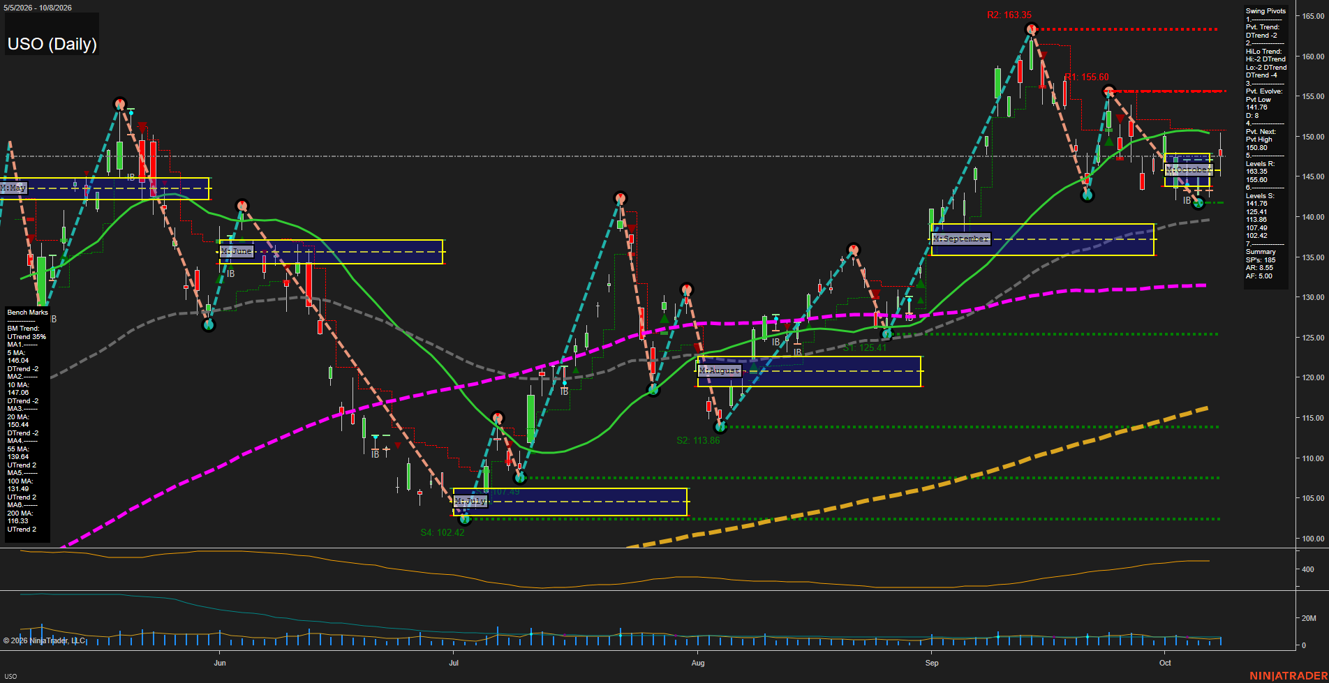Click the Pvt. Trend: entry in Swing Pivots

1263,27
